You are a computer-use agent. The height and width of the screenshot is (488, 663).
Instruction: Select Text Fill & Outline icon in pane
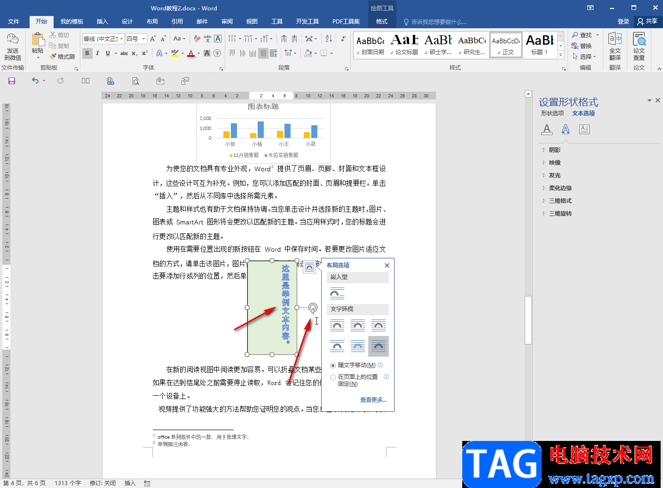(546, 129)
